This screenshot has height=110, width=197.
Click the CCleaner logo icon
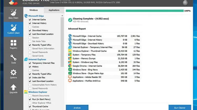point(13,2)
